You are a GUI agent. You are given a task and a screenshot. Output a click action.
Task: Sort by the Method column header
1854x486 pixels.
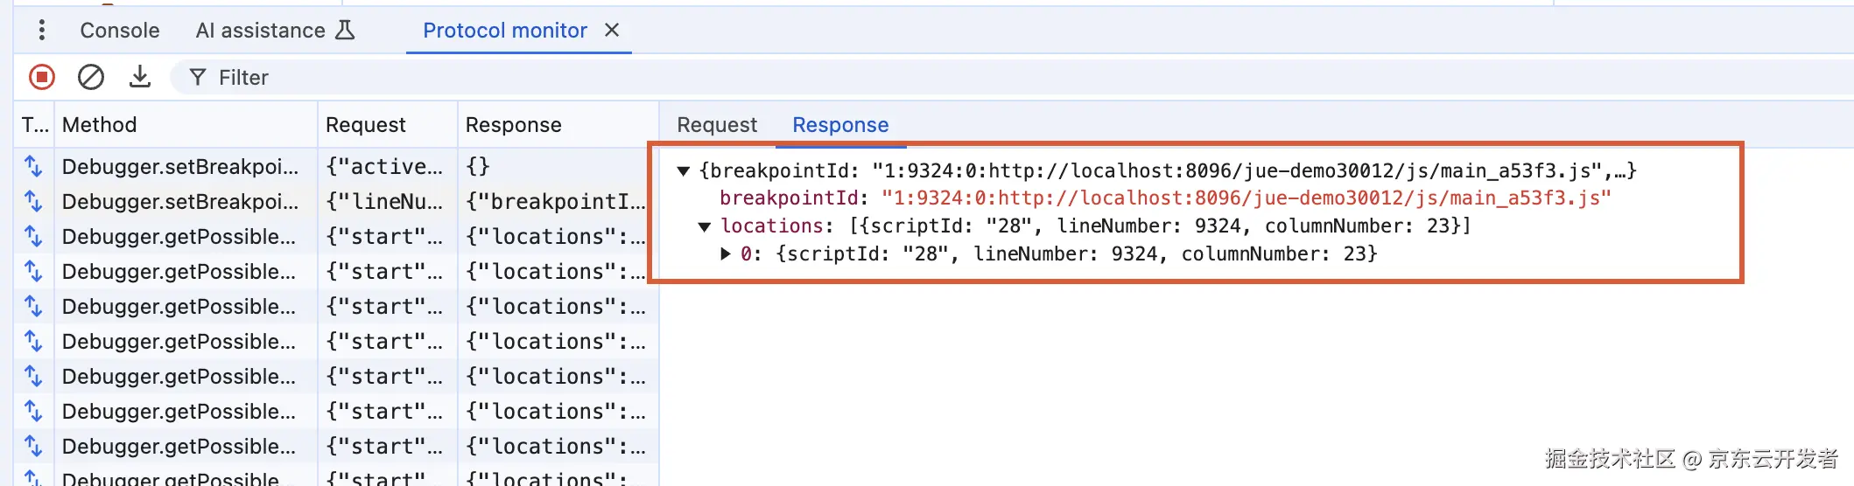pos(99,125)
